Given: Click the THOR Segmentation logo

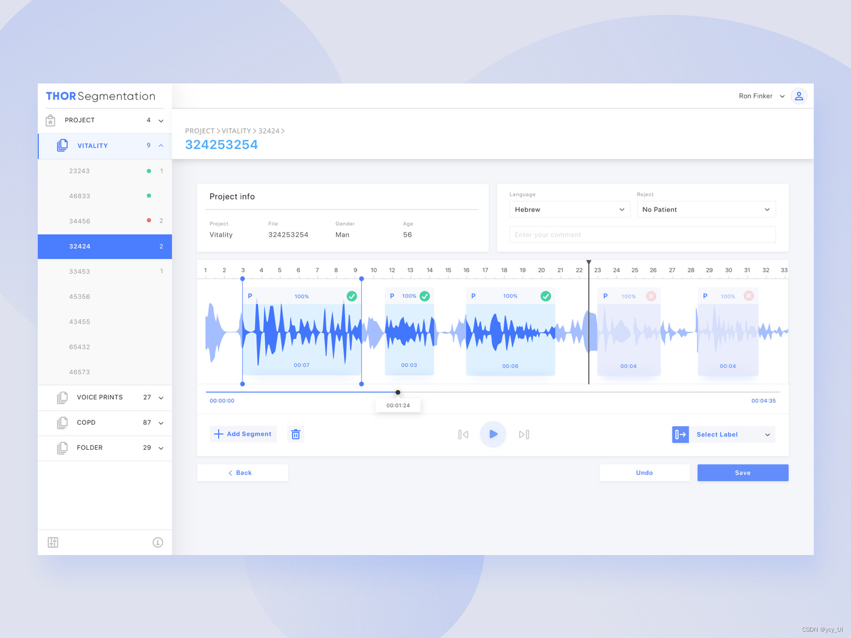Looking at the screenshot, I should pyautogui.click(x=101, y=96).
